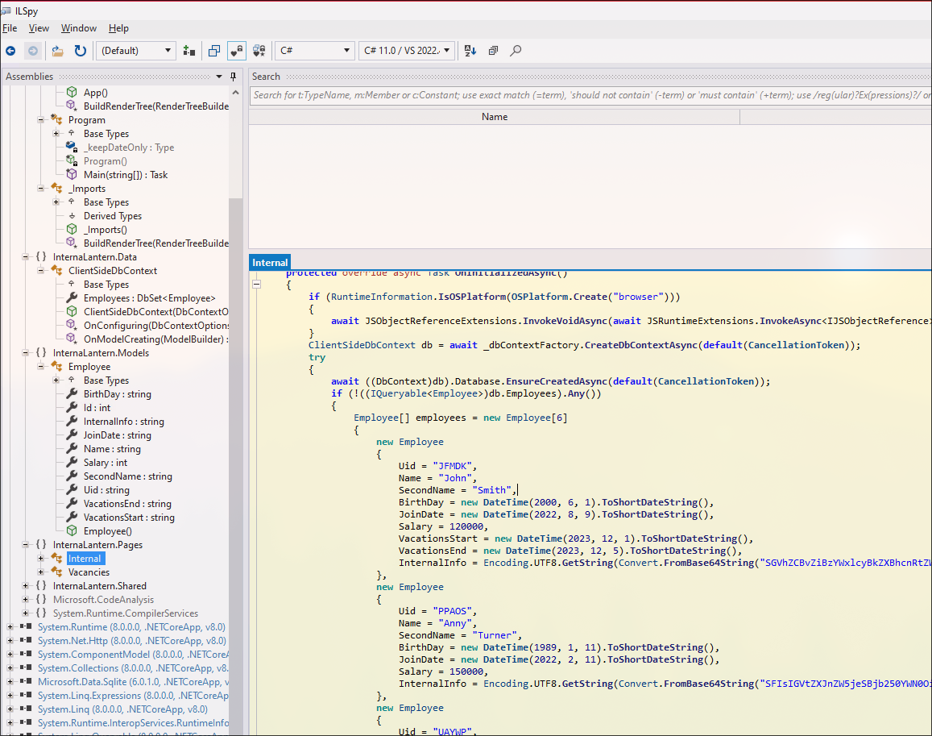Click the Back navigation arrow in toolbar
The image size is (932, 736).
click(x=10, y=51)
